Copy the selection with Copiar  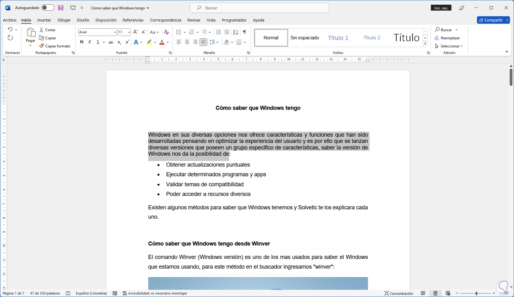[48, 38]
